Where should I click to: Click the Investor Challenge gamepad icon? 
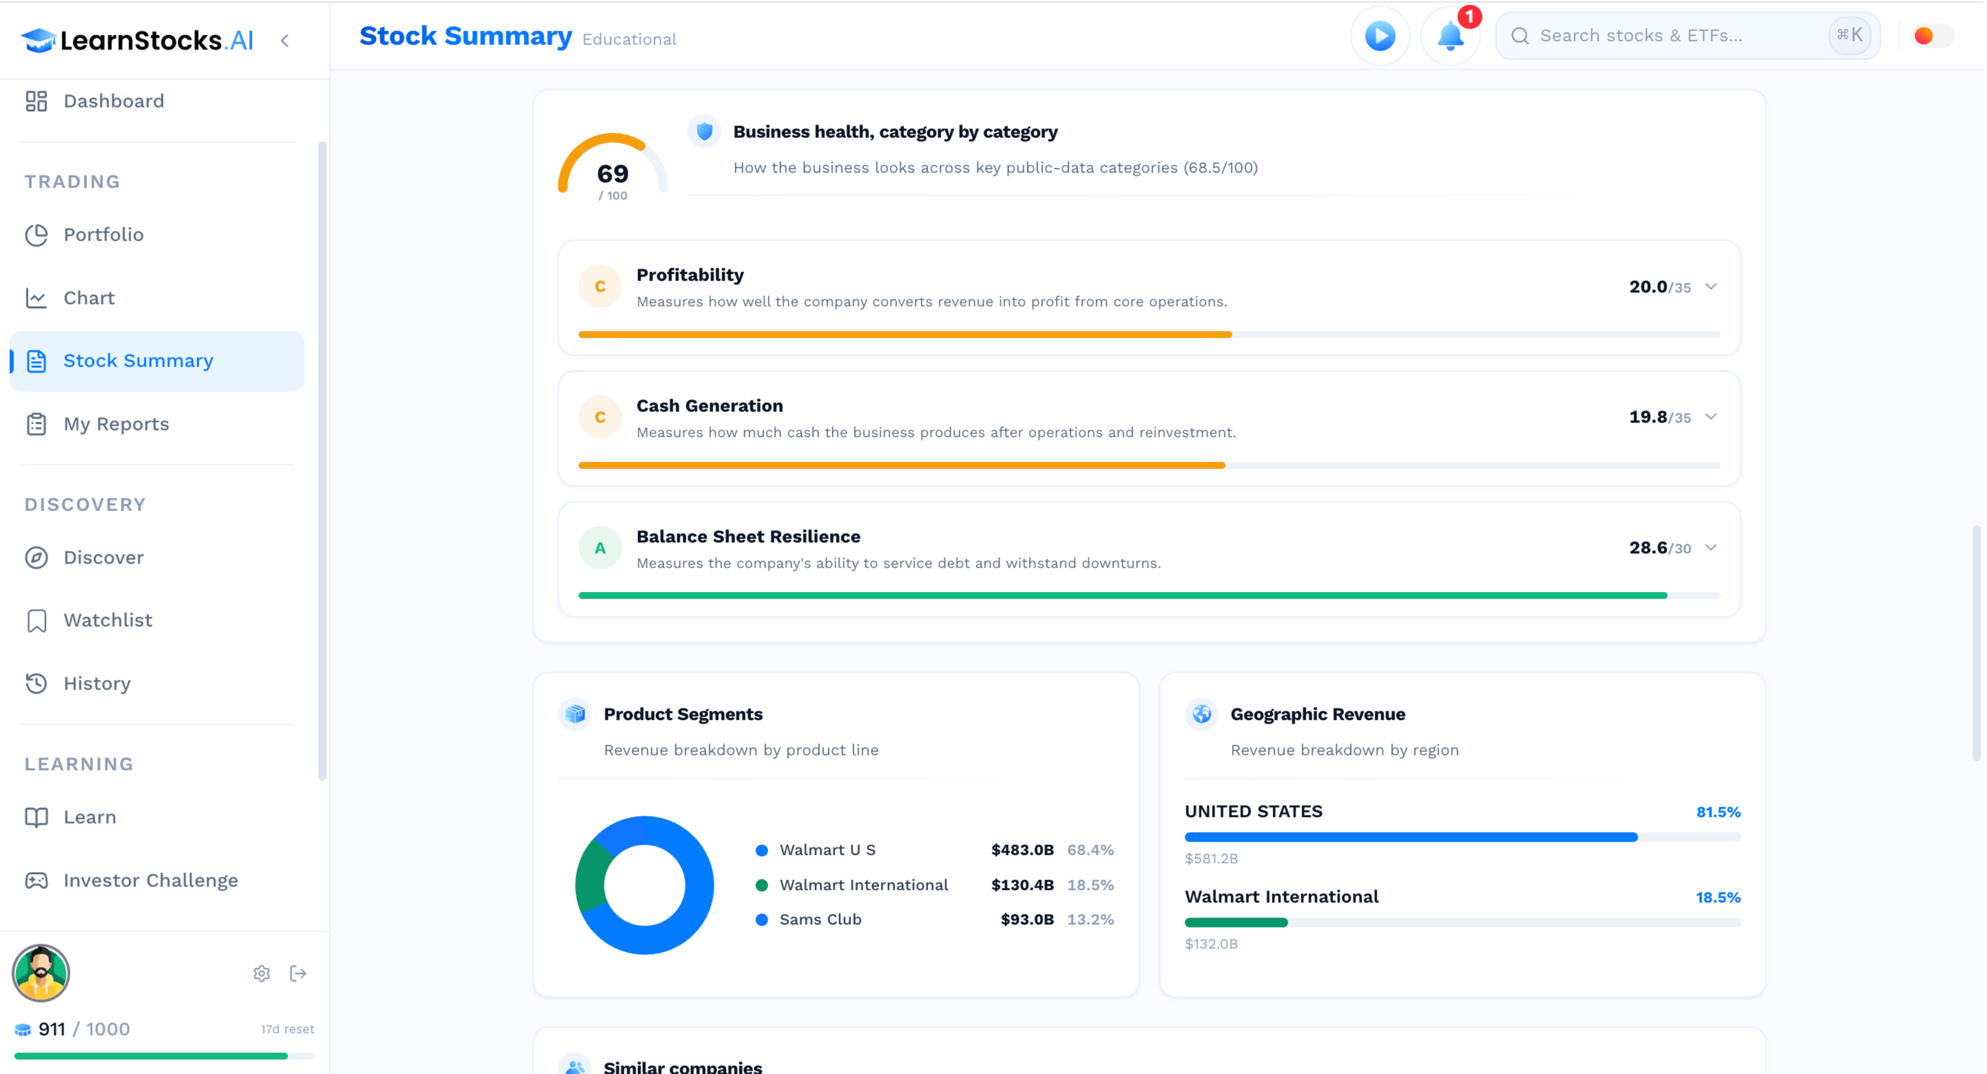[x=36, y=881]
